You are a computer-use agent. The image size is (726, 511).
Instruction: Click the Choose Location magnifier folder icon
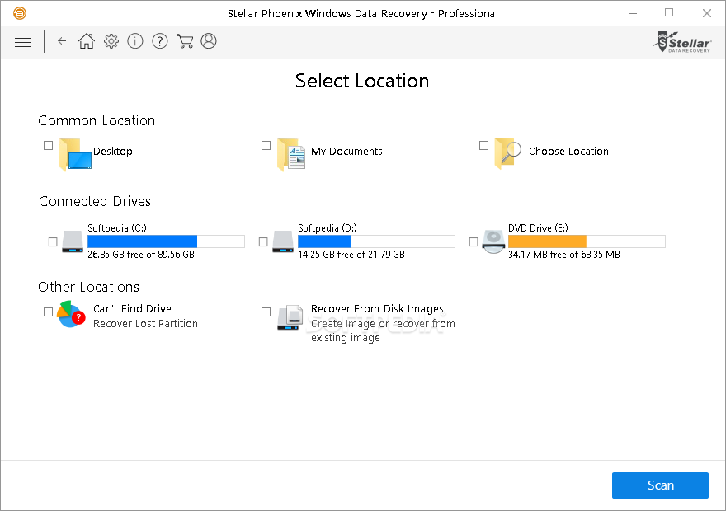coord(508,153)
